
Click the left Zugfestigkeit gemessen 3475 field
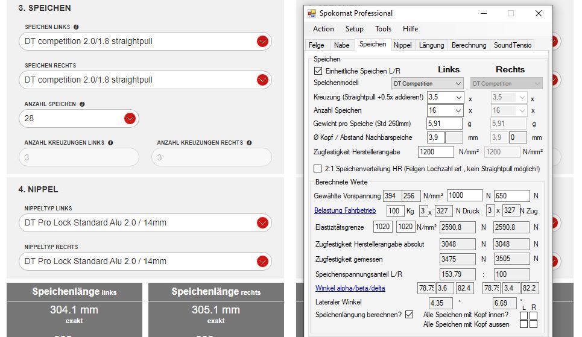tap(457, 259)
